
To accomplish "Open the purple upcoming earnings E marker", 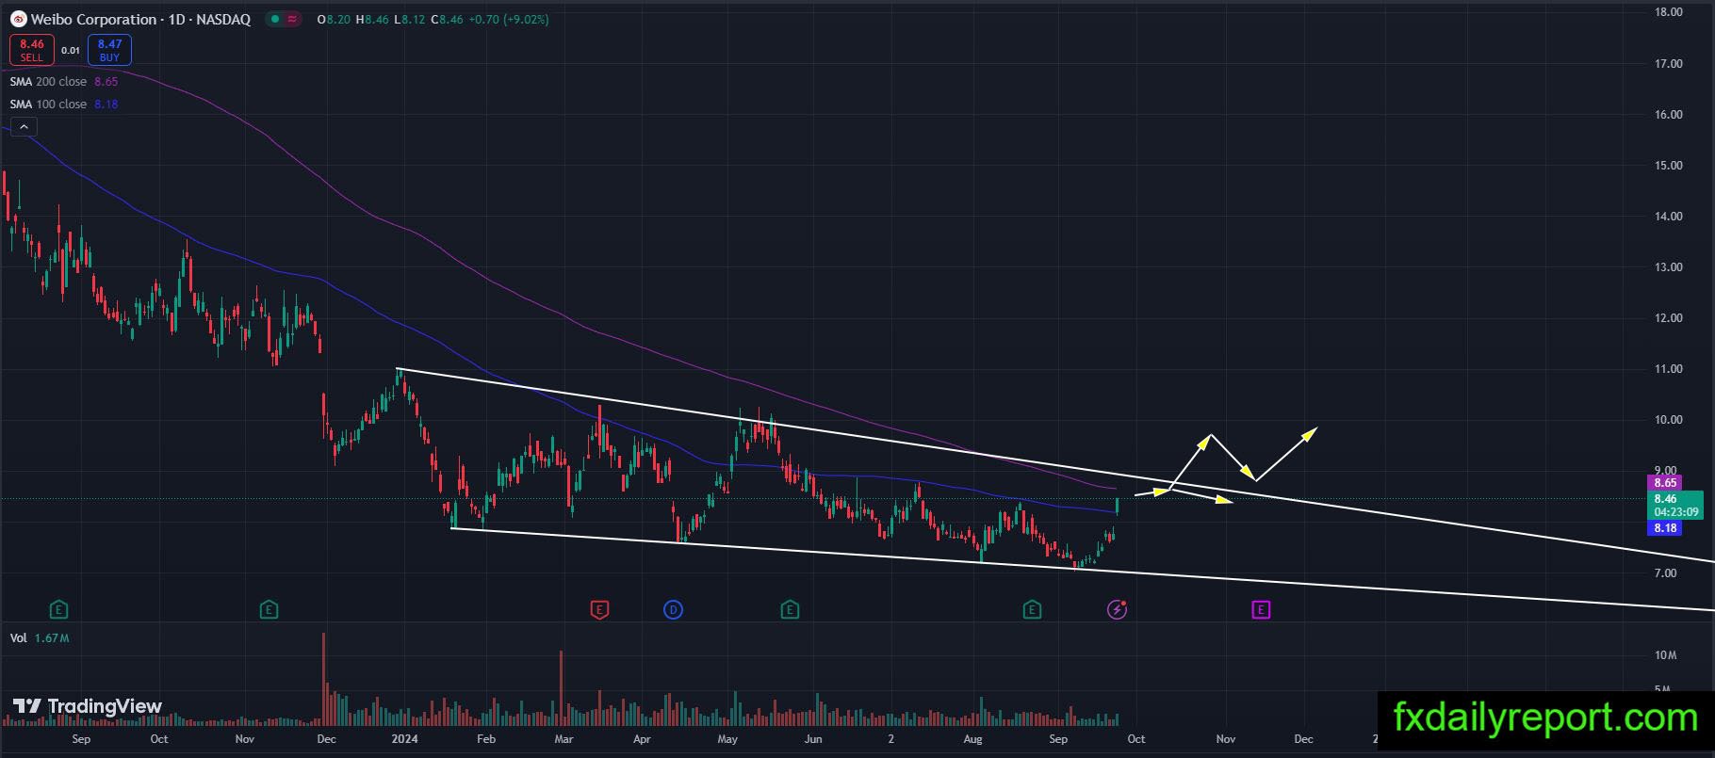I will tap(1261, 610).
